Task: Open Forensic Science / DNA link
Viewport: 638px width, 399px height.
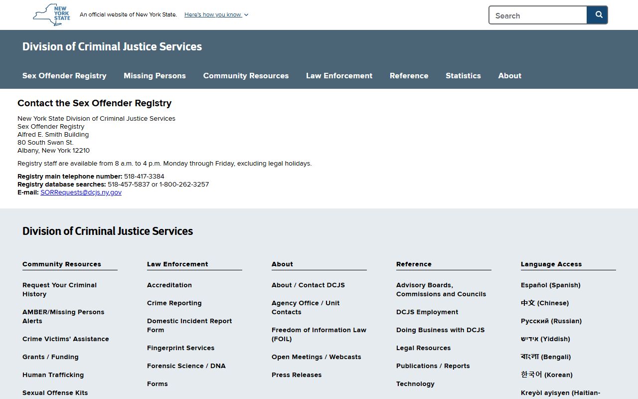Action: click(x=186, y=366)
